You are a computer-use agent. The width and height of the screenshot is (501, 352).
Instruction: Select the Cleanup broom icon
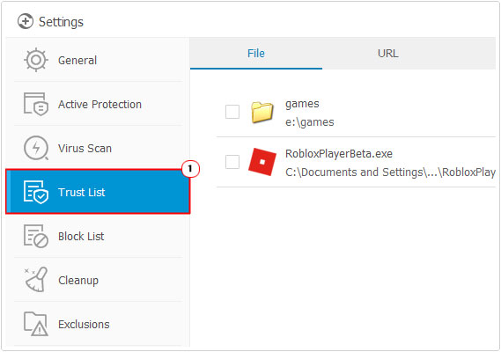pos(36,280)
